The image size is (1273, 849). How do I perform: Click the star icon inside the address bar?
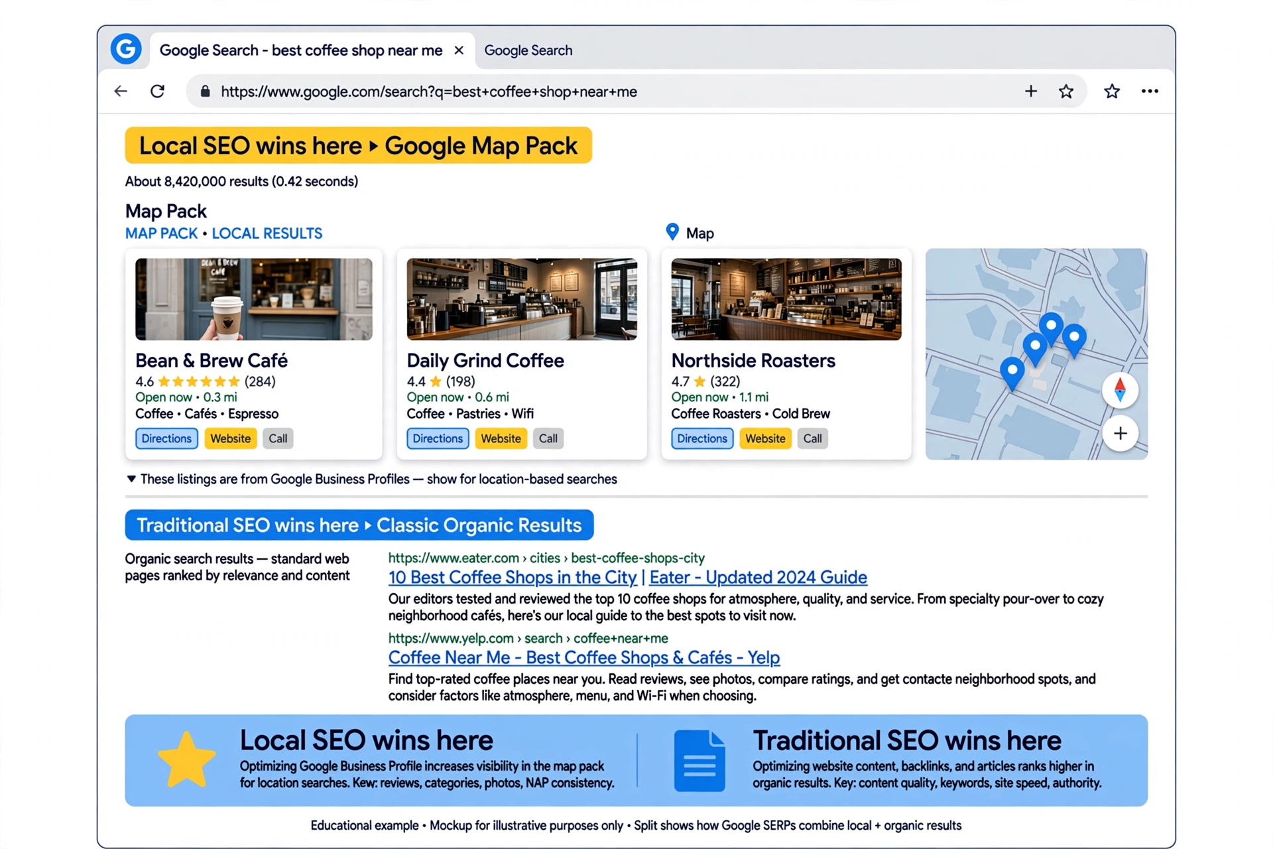1065,92
